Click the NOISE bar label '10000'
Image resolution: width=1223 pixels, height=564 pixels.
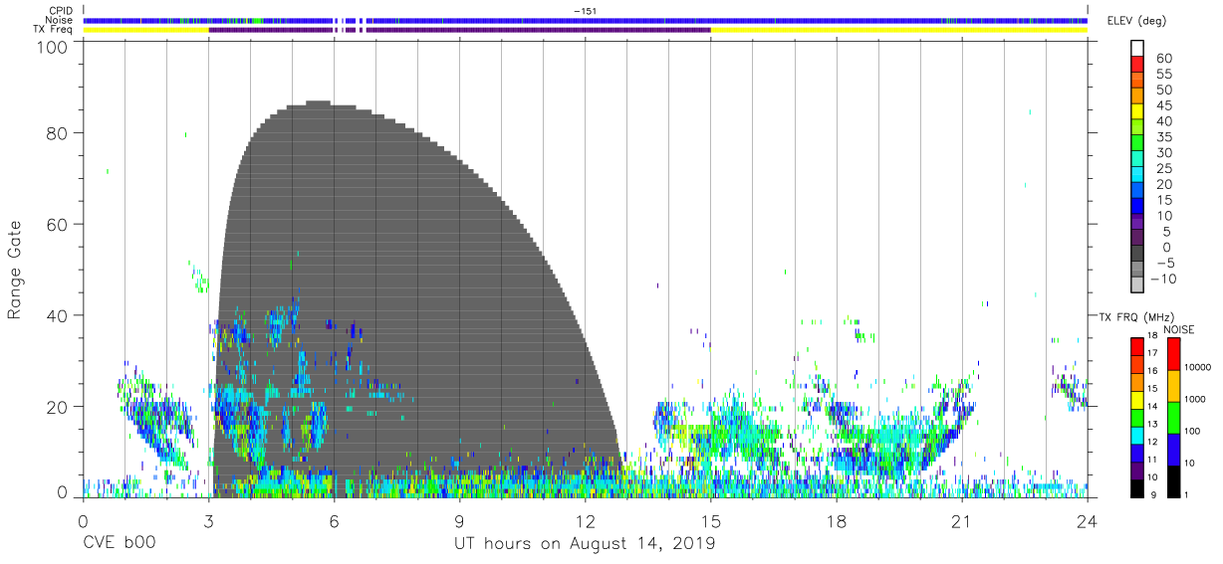[x=1197, y=367]
